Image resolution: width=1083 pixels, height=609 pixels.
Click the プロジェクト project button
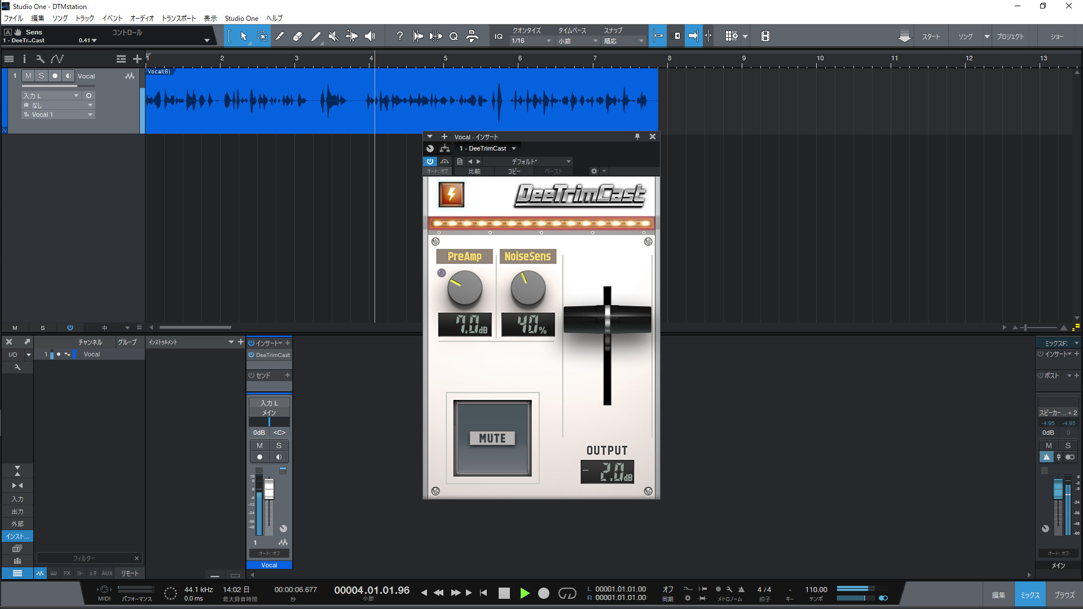click(1010, 37)
